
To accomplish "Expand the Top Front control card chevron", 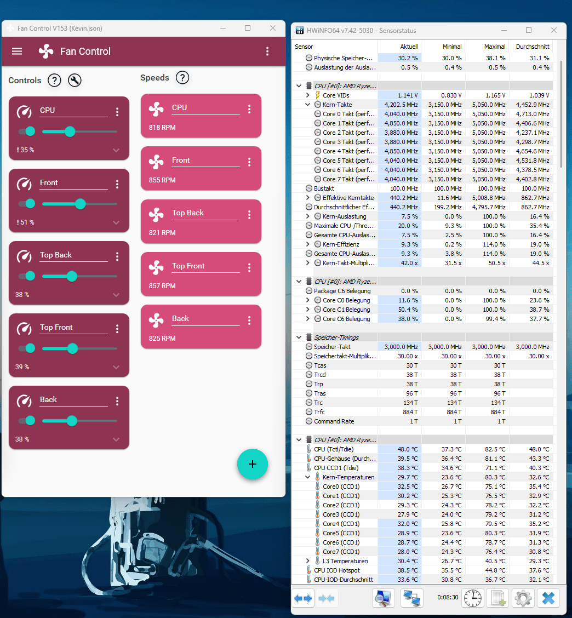I will 116,367.
